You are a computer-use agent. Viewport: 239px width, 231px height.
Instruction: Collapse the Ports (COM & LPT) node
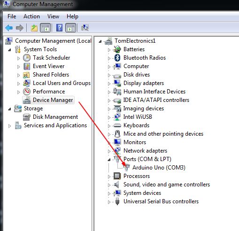click(109, 160)
